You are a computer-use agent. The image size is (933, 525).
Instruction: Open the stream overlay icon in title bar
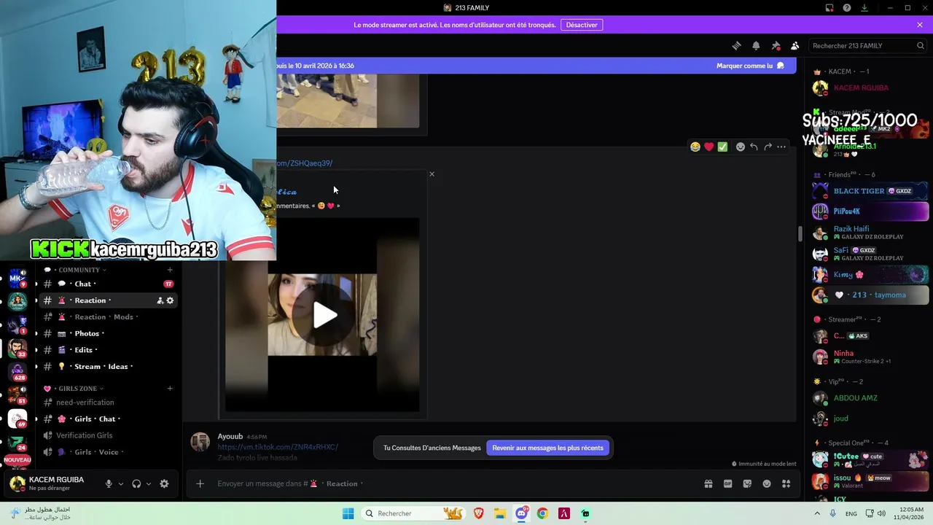point(829,8)
